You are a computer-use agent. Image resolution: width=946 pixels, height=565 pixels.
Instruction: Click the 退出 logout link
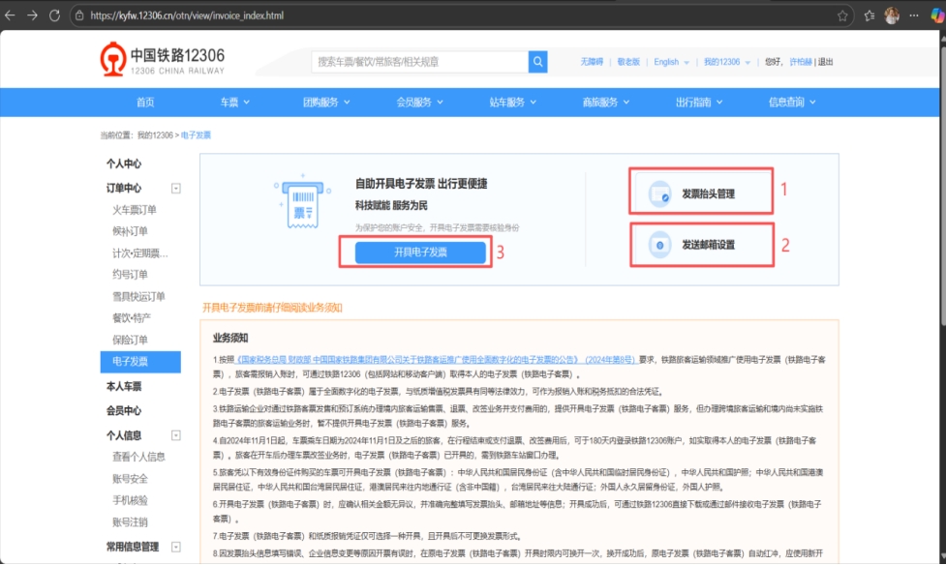(x=825, y=62)
